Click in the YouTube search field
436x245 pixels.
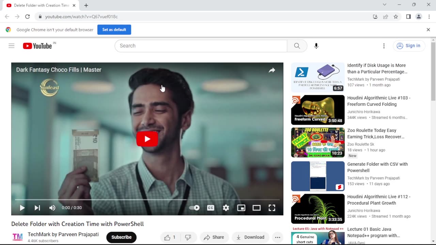click(201, 46)
